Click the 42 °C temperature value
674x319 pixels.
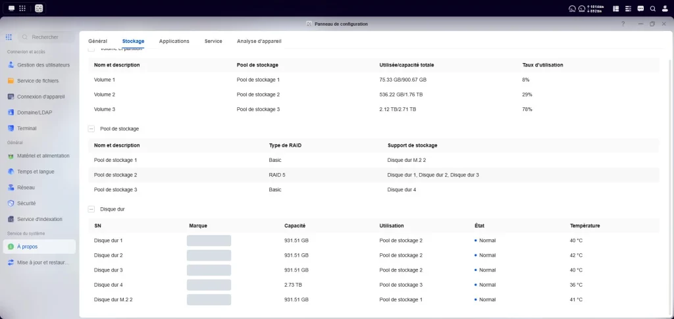pyautogui.click(x=576, y=255)
